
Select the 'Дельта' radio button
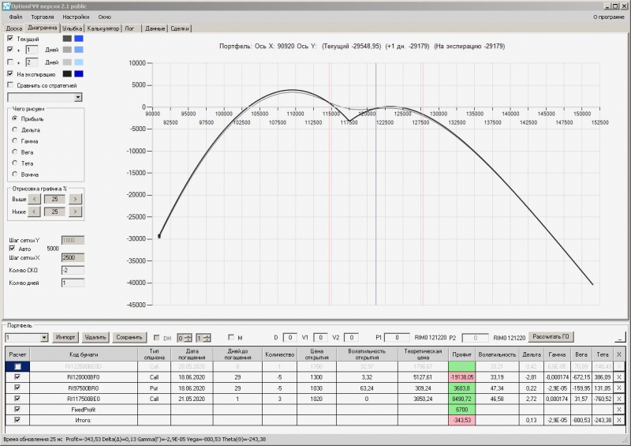[x=13, y=129]
